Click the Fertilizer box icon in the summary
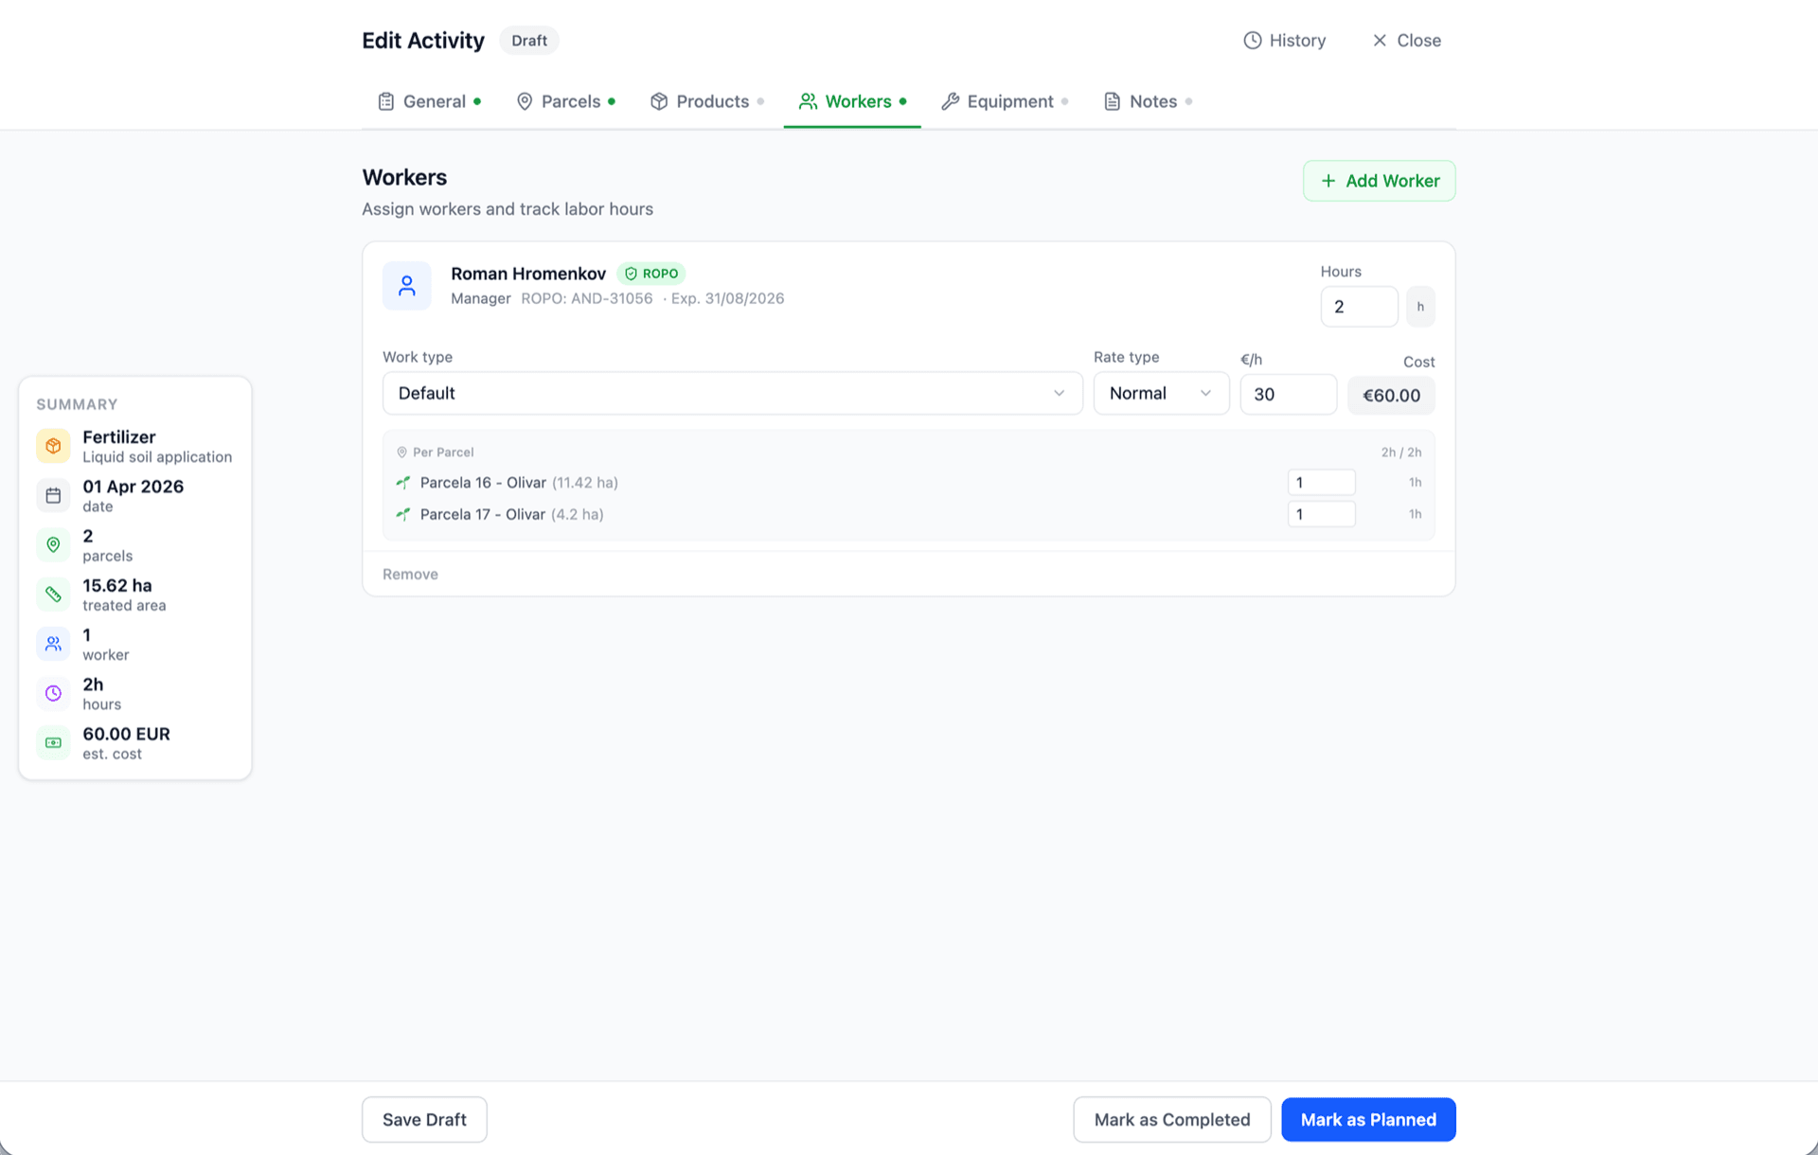1818x1155 pixels. (x=53, y=446)
